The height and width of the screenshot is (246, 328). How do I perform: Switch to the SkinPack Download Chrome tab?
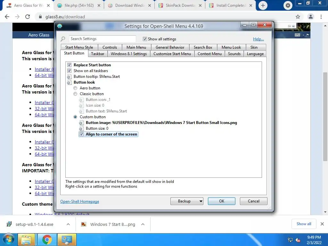tap(180, 5)
